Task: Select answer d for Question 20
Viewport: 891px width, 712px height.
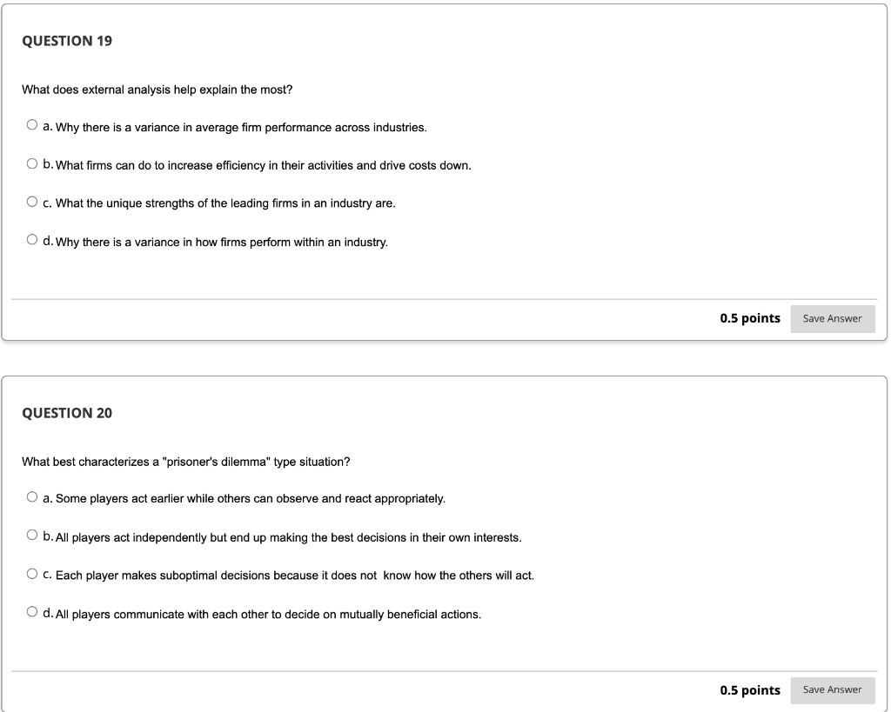Action: [32, 610]
